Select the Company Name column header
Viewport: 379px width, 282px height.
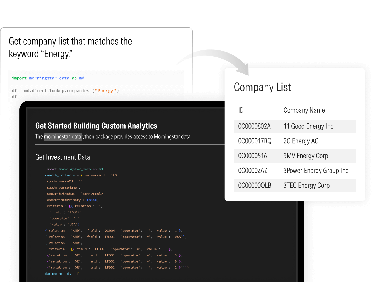click(x=304, y=110)
